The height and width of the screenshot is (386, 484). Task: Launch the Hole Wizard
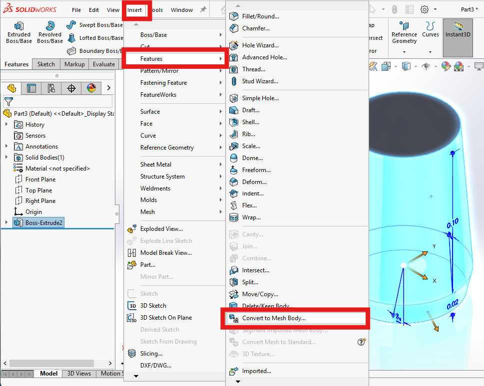pos(298,45)
